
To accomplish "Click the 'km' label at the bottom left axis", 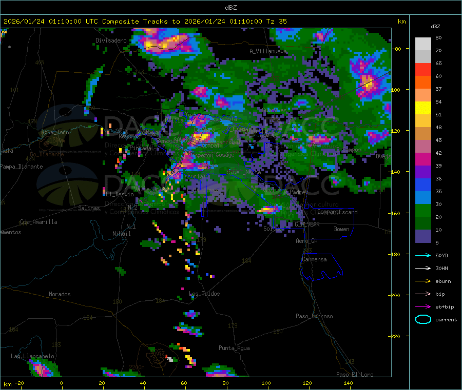I will pos(7,384).
